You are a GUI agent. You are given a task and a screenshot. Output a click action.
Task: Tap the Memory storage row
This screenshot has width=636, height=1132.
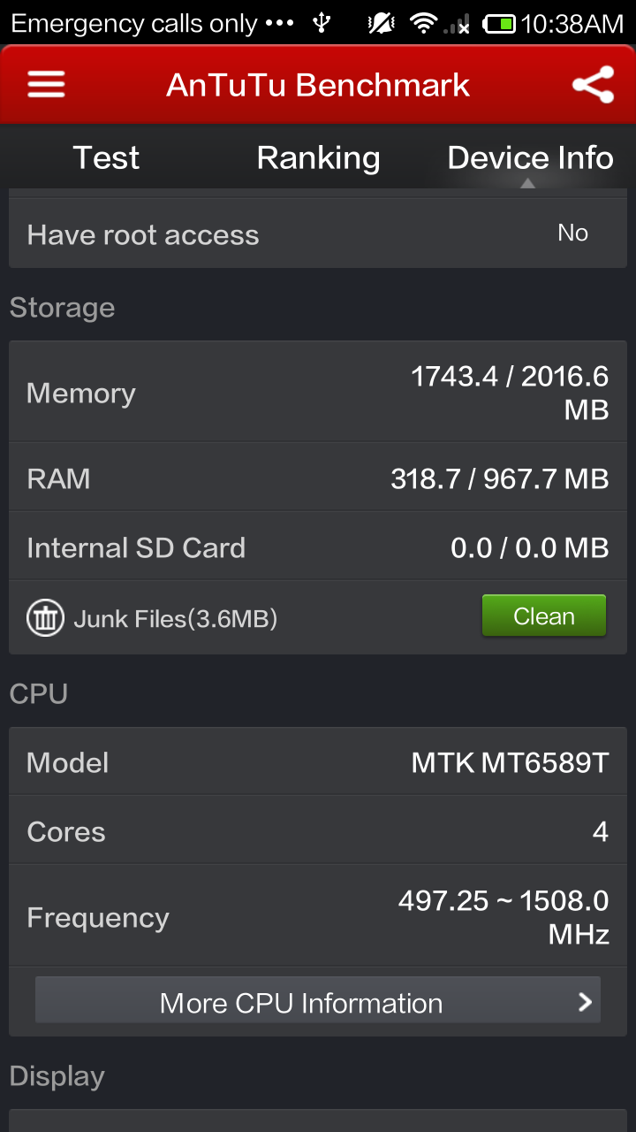click(x=318, y=392)
